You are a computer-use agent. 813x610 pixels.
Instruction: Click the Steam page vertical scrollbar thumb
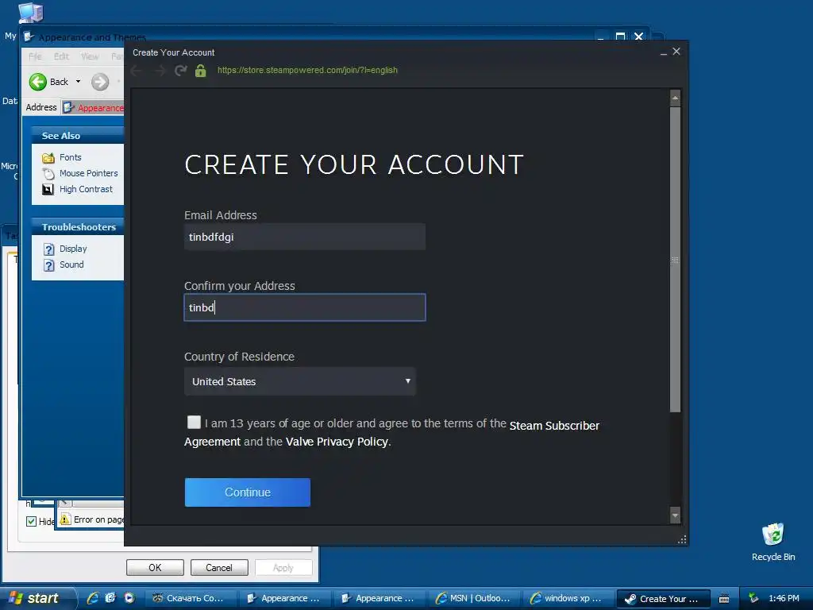click(x=675, y=260)
